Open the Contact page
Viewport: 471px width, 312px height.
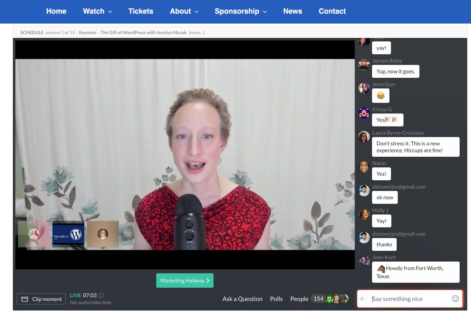click(x=332, y=11)
